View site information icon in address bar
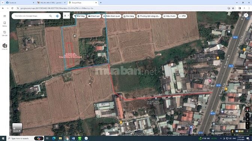Screen dimensions: 252x141 [18, 8]
